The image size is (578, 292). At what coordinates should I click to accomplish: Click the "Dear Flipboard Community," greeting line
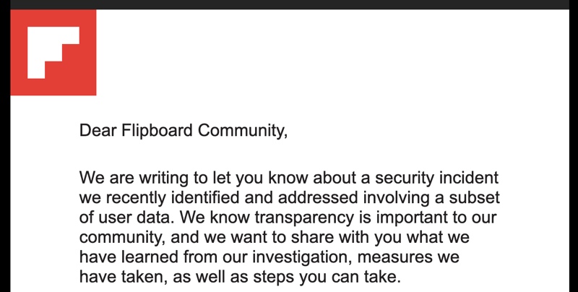pos(184,131)
